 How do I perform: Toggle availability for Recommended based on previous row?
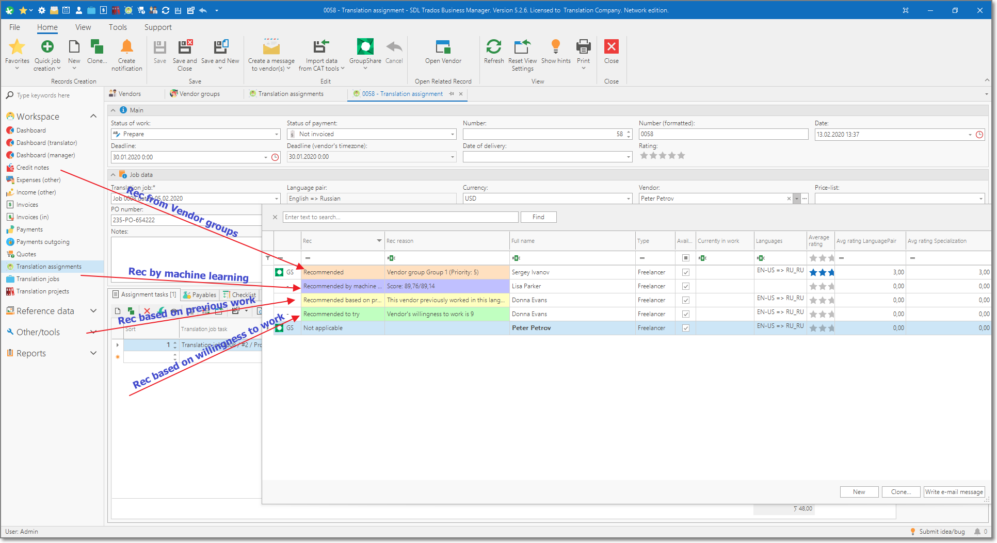coord(686,300)
